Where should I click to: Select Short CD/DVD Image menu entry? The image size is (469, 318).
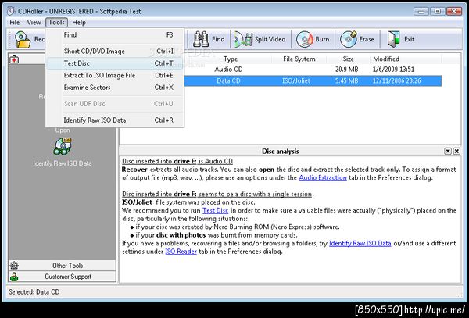tap(115, 51)
